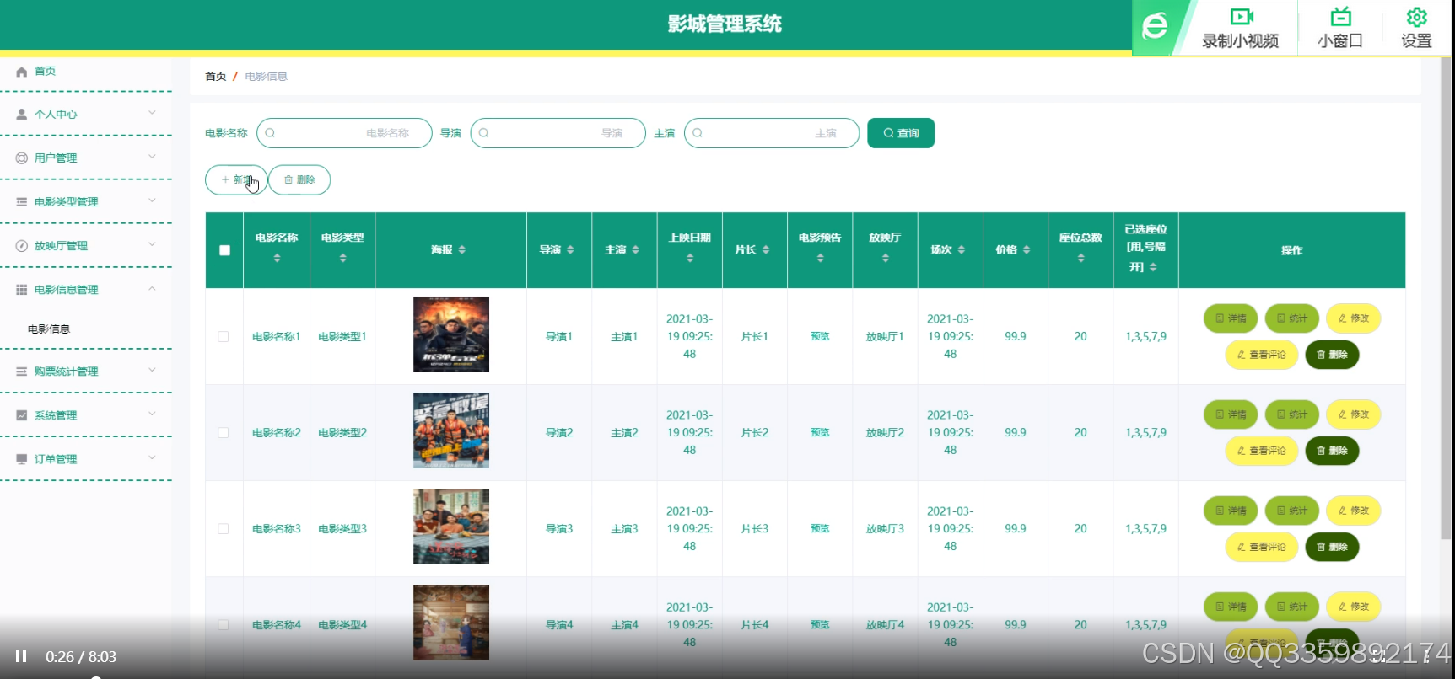This screenshot has width=1455, height=679.
Task: Click the 查询 search button
Action: click(901, 133)
